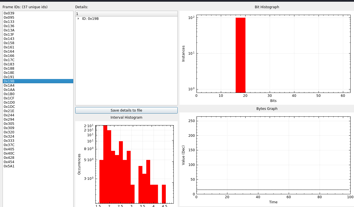
Task: Choose frame ID 0x13A from list
Action: click(x=9, y=30)
